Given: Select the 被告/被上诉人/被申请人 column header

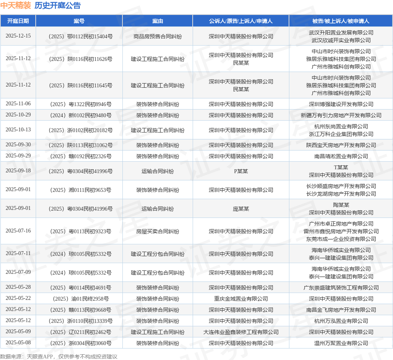Looking at the screenshot, I should point(341,21).
